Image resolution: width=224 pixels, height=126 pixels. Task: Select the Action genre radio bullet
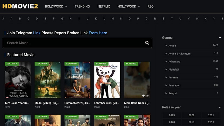click(x=166, y=46)
